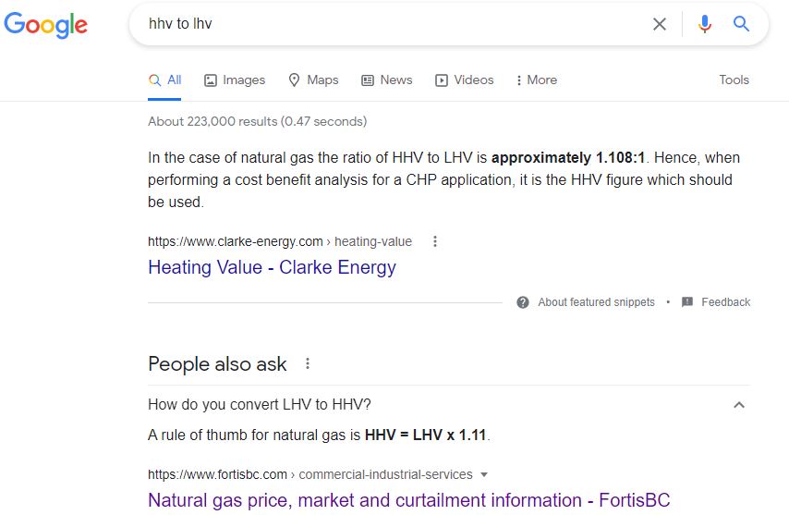
Task: Click the Feedback flag icon
Action: (687, 302)
